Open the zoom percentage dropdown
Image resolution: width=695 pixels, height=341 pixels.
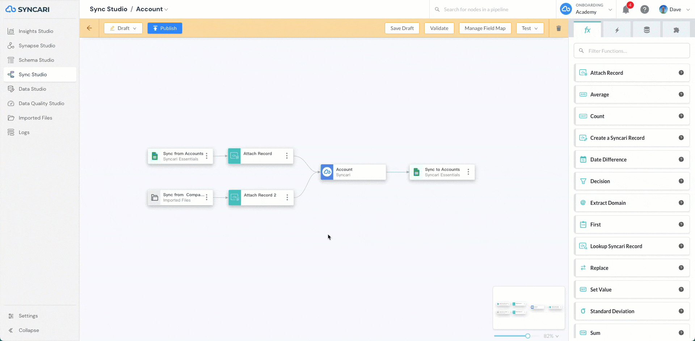(551, 336)
